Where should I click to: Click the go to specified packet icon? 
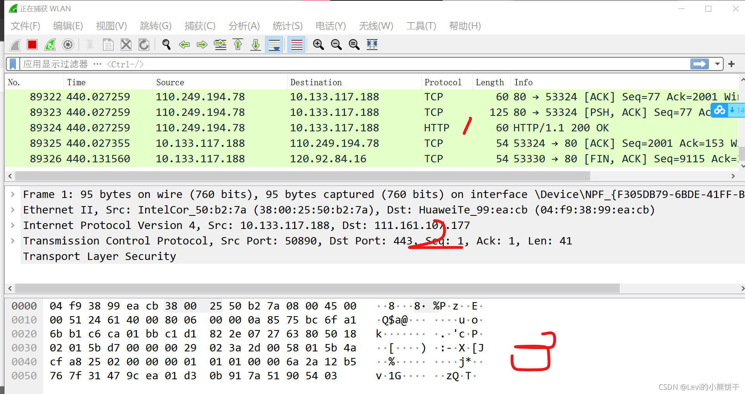[x=220, y=45]
